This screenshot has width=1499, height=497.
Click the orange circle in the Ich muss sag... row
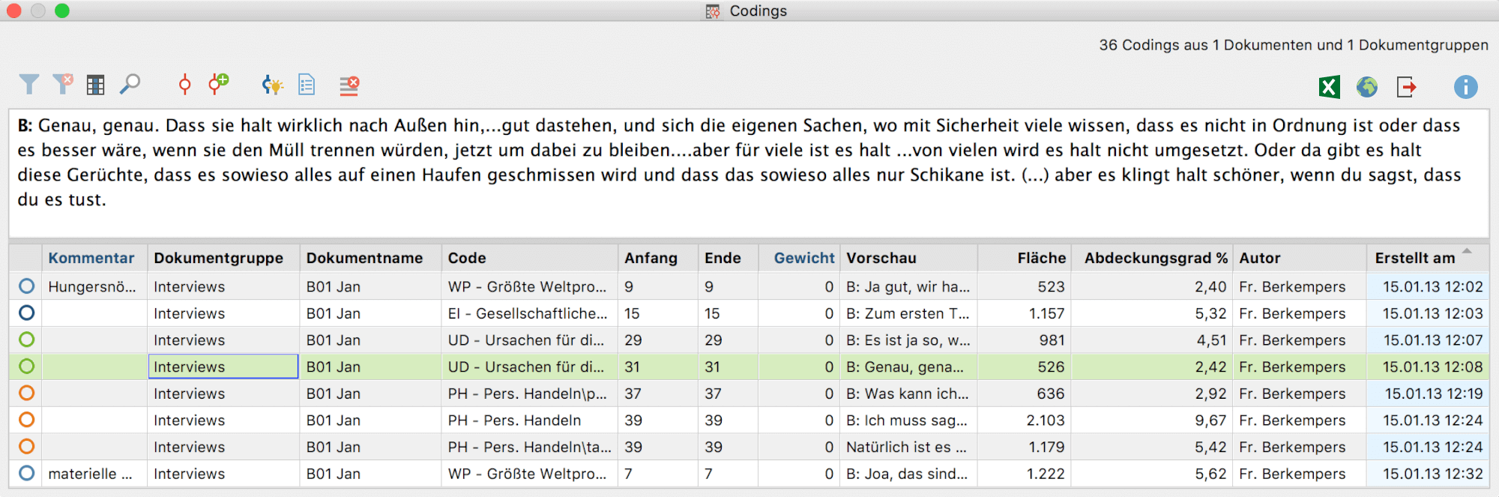tap(27, 420)
